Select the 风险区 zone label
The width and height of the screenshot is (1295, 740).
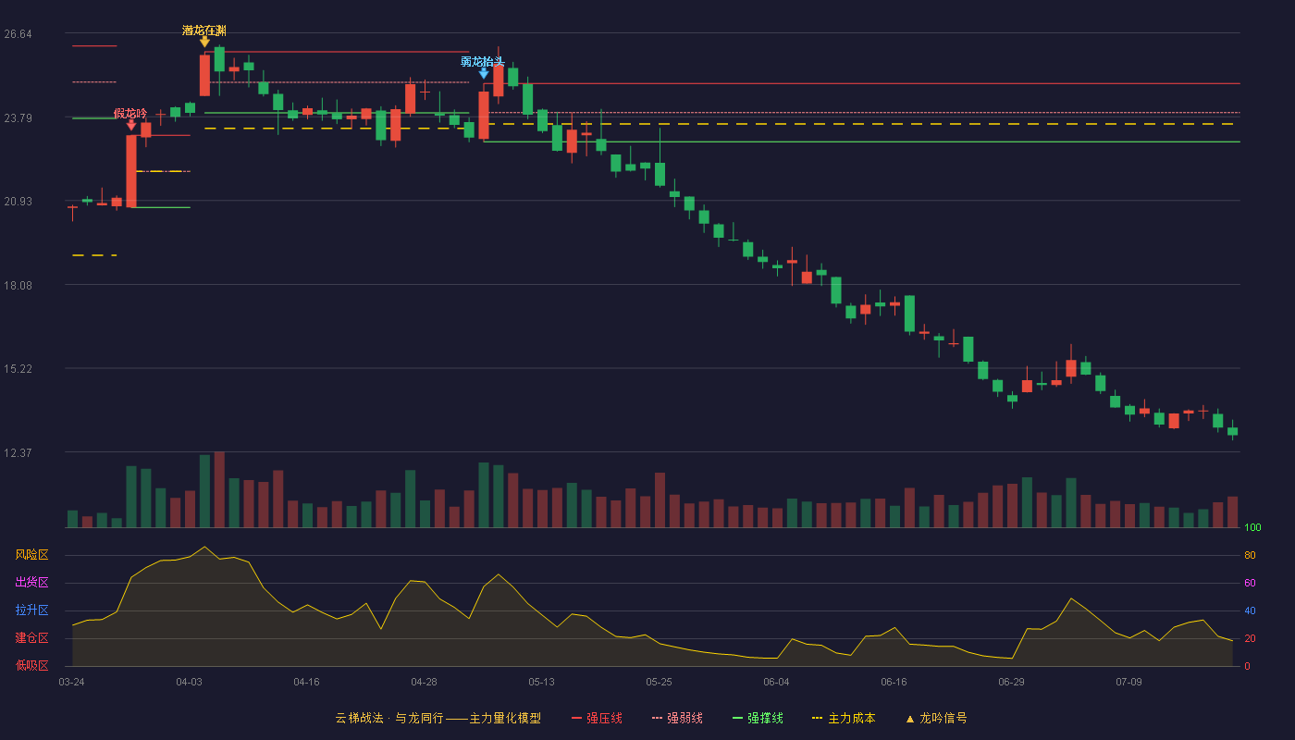click(x=31, y=555)
